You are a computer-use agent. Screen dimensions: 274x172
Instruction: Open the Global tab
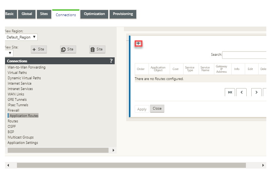click(27, 14)
